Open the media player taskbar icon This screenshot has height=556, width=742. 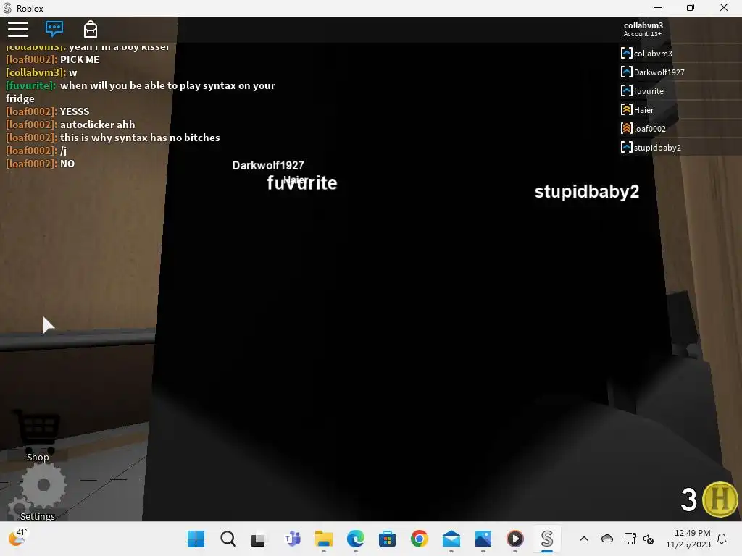click(x=515, y=539)
